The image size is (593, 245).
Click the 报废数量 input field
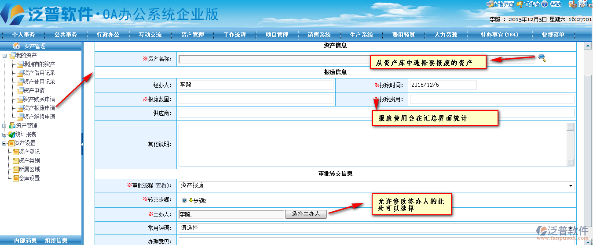256,99
